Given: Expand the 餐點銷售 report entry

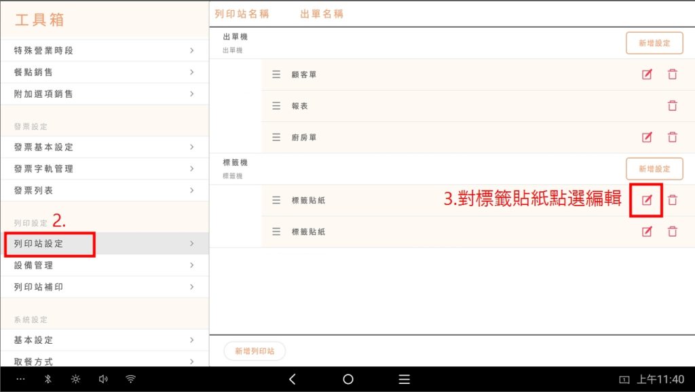Looking at the screenshot, I should (104, 73).
